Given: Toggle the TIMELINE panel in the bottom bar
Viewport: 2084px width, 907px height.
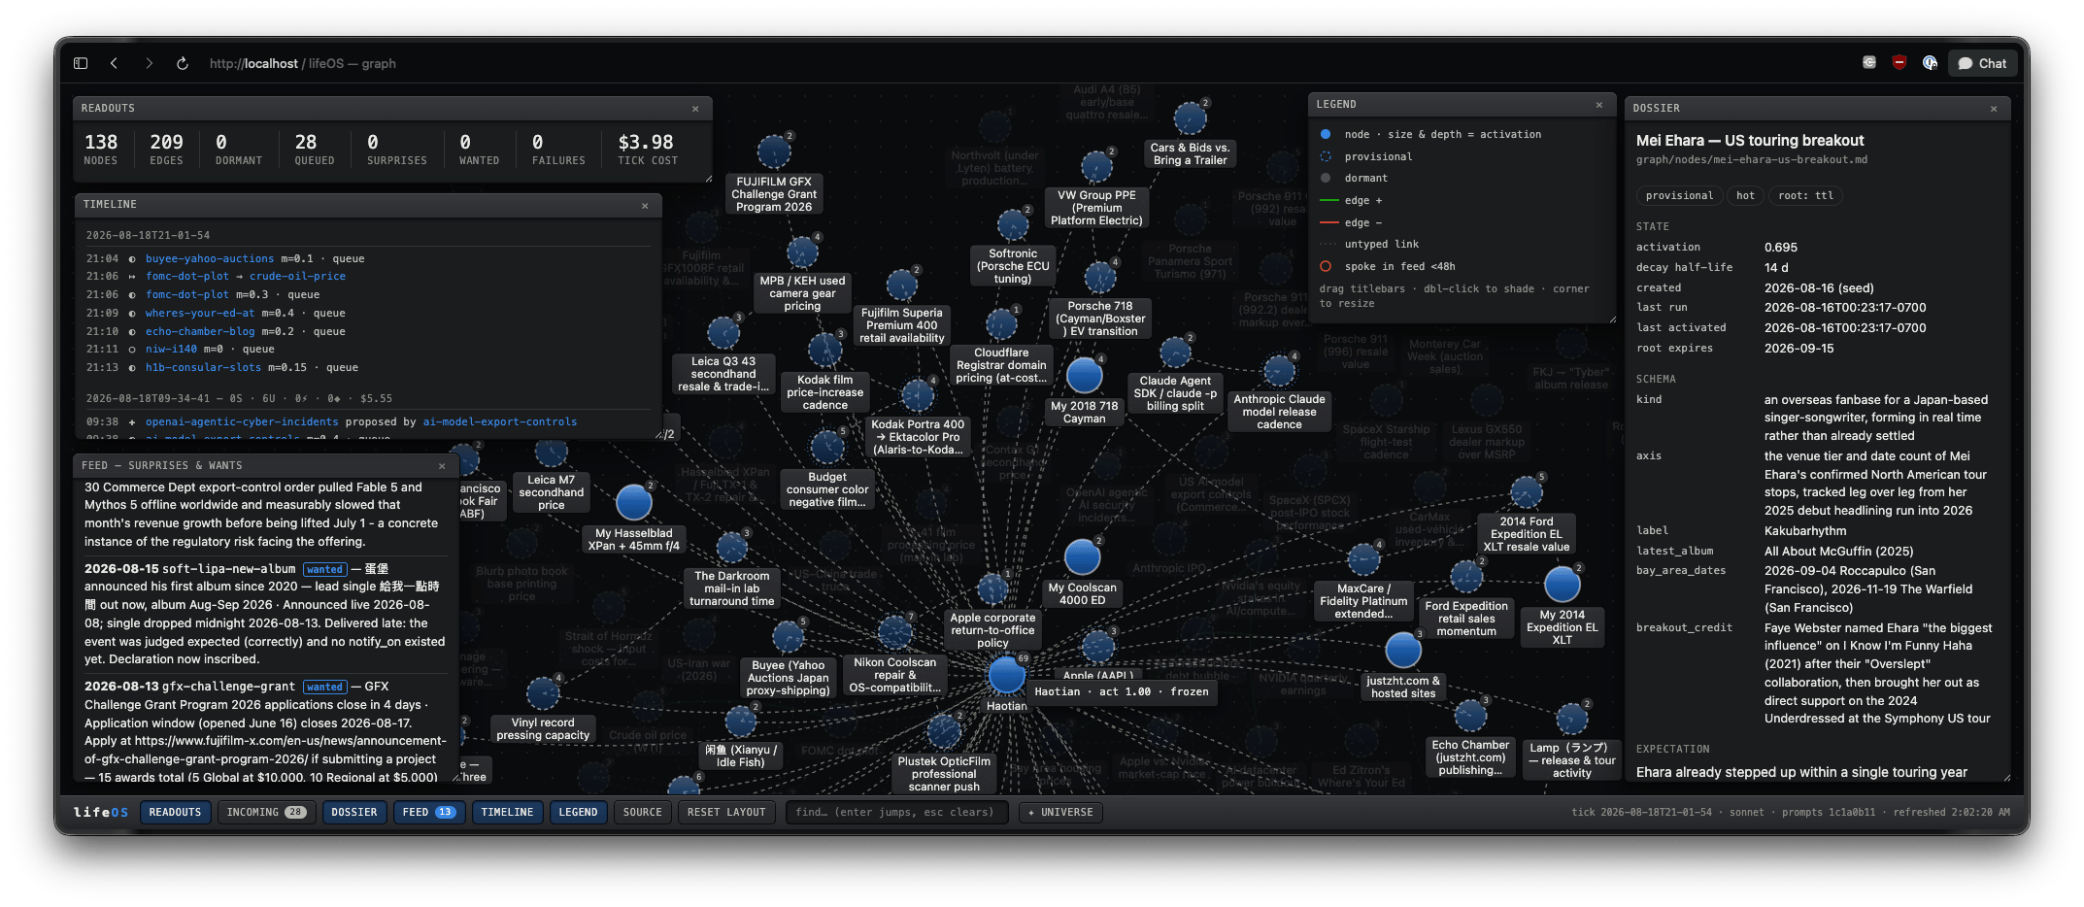Looking at the screenshot, I should (507, 812).
